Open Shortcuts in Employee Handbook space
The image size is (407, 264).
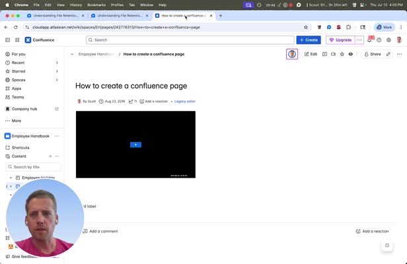click(17, 148)
